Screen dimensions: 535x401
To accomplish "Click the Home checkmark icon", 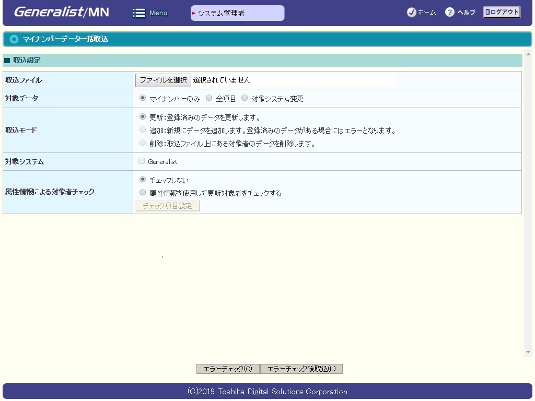I will click(411, 13).
